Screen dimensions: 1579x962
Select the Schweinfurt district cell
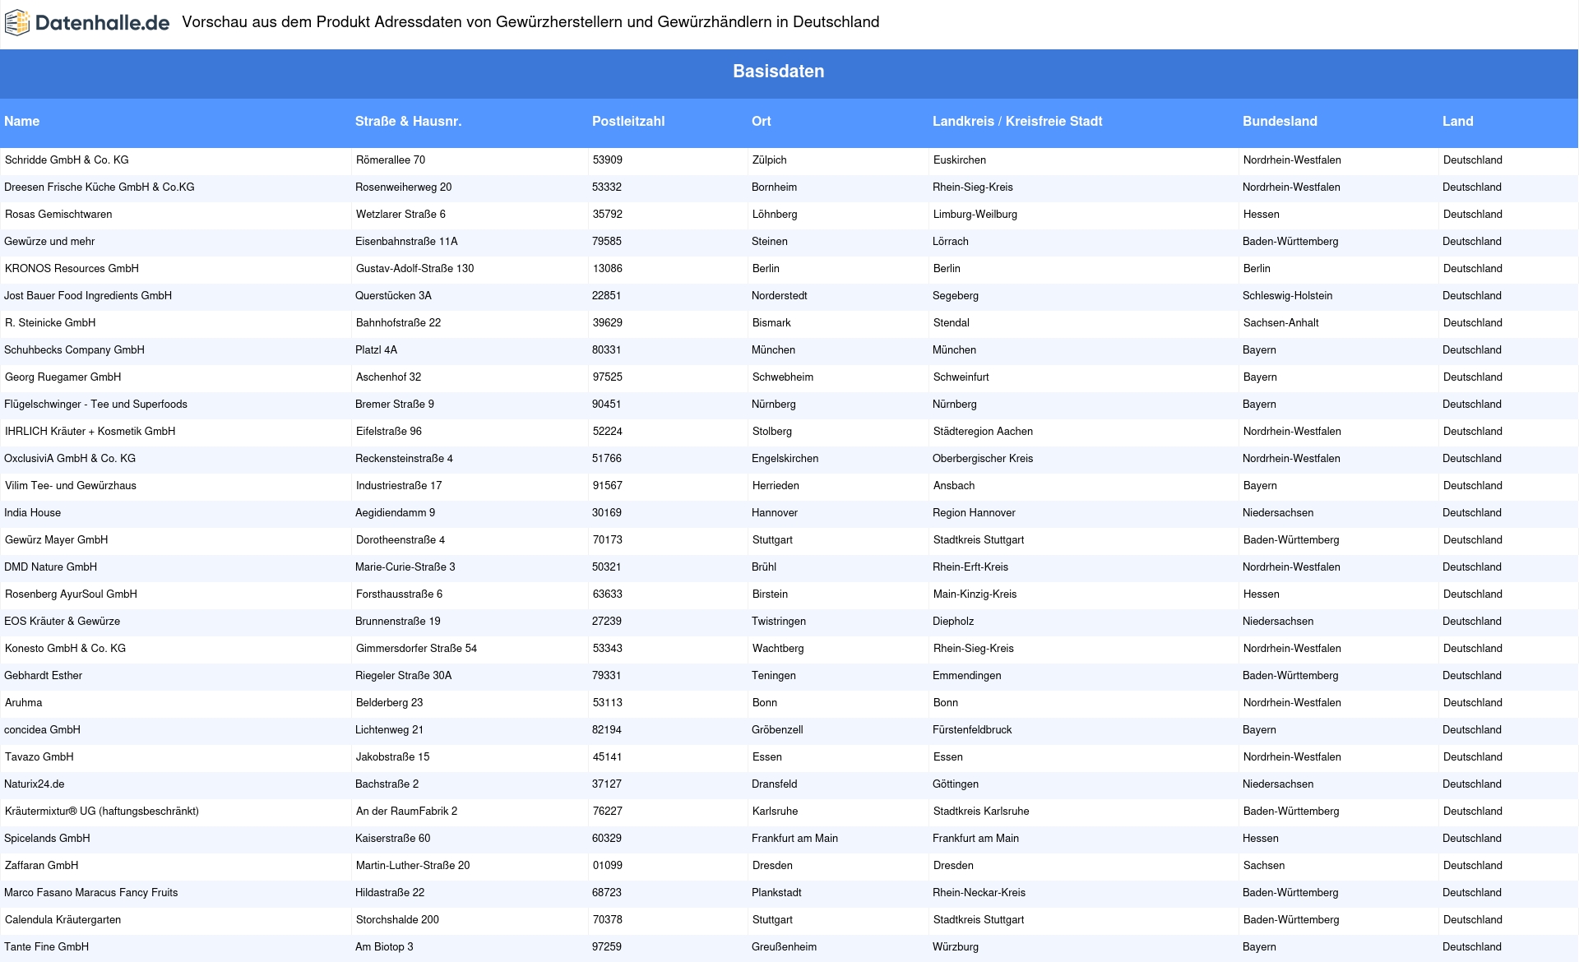coord(961,377)
